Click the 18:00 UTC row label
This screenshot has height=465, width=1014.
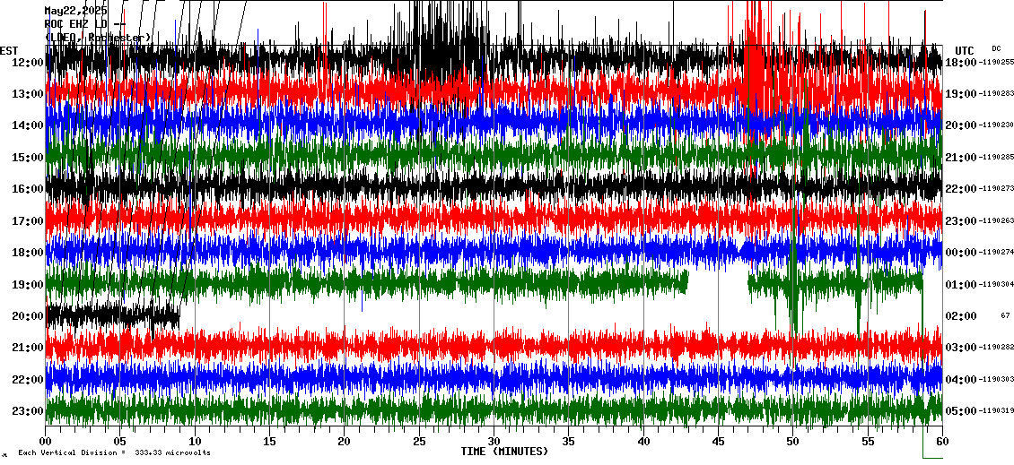[960, 63]
